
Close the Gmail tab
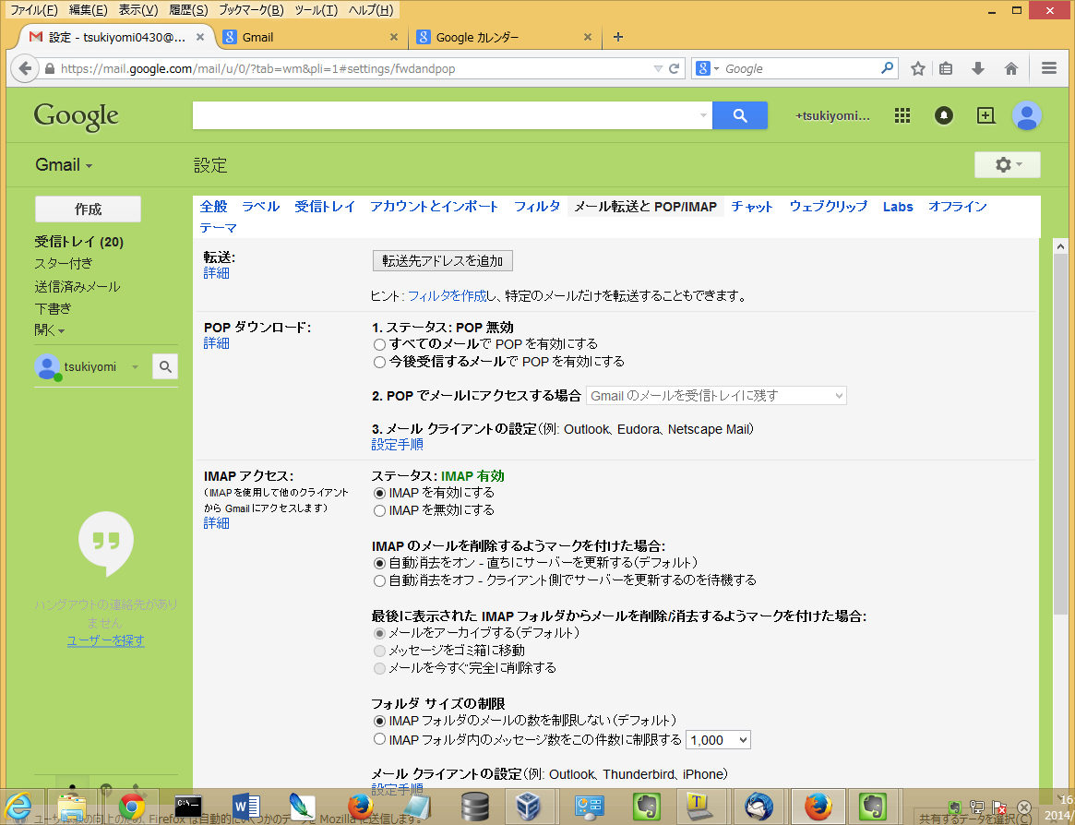tap(393, 37)
